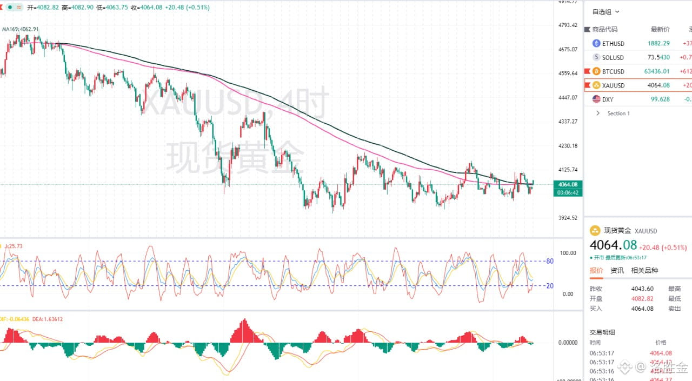Click the DXY price 99.628
692x381 pixels.
tap(660, 99)
